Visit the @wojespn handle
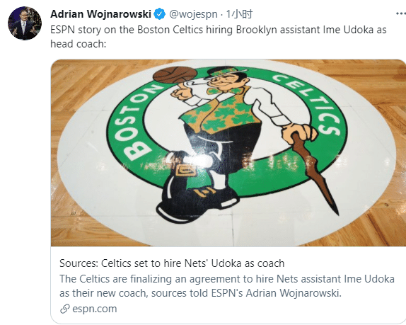 [193, 14]
